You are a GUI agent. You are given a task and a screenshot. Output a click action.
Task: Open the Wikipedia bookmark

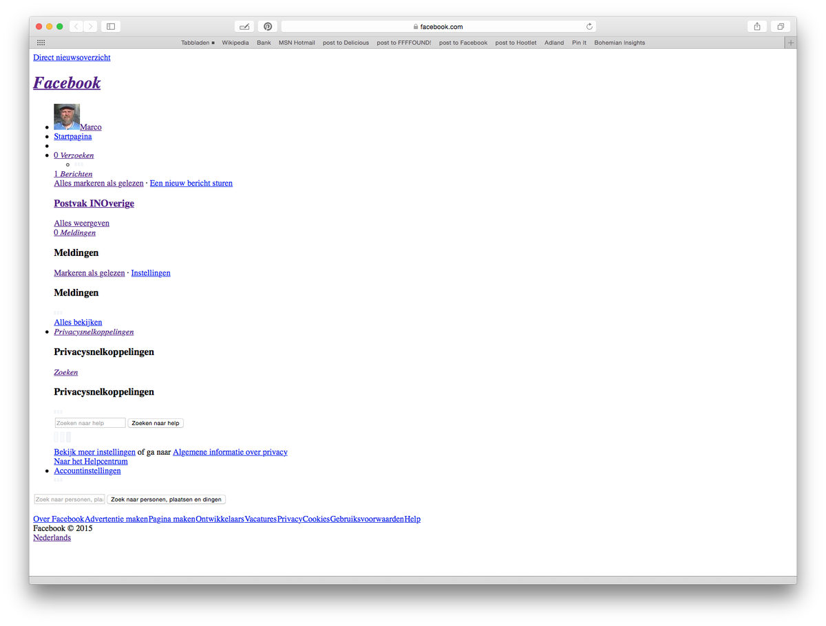click(235, 43)
